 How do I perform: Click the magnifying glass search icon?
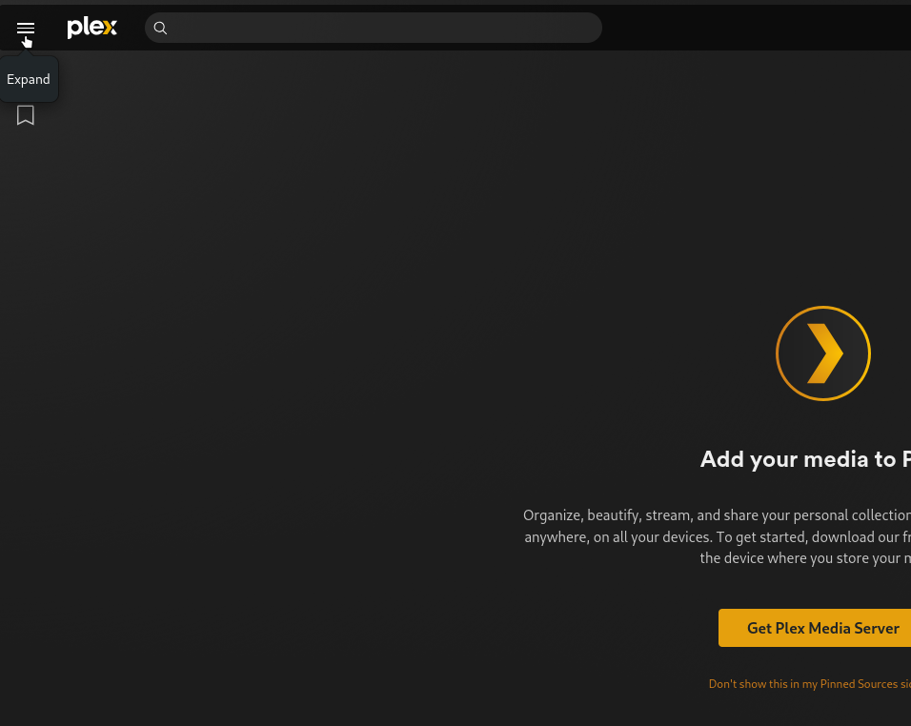(x=160, y=29)
